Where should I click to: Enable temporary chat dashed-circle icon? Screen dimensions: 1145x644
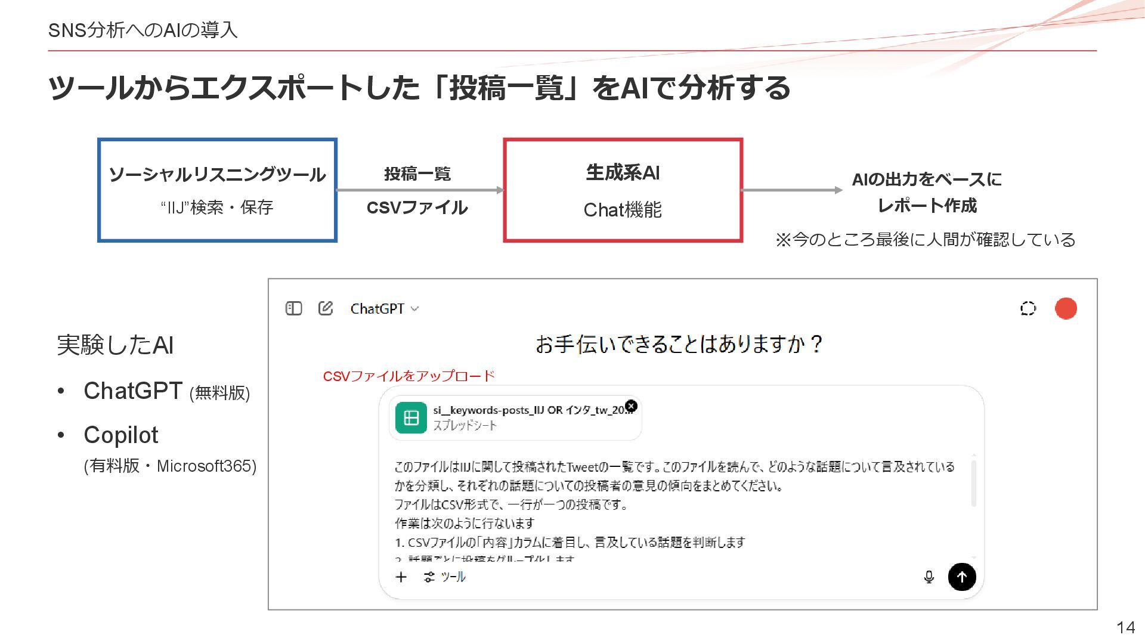click(x=1028, y=308)
